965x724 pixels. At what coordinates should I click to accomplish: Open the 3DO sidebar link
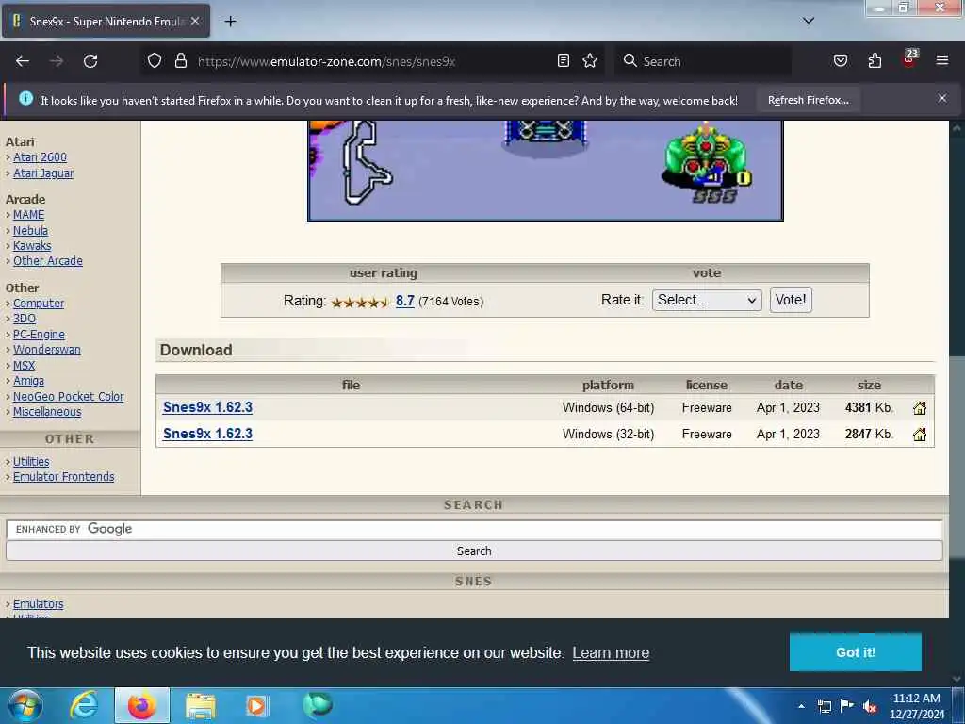point(24,319)
